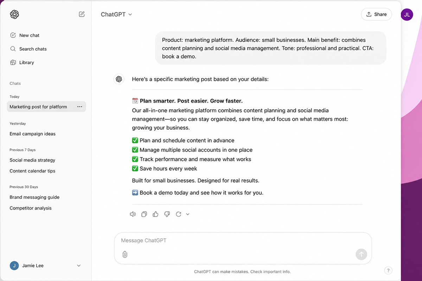Give the response a thumbs up
The height and width of the screenshot is (281, 422).
(155, 214)
